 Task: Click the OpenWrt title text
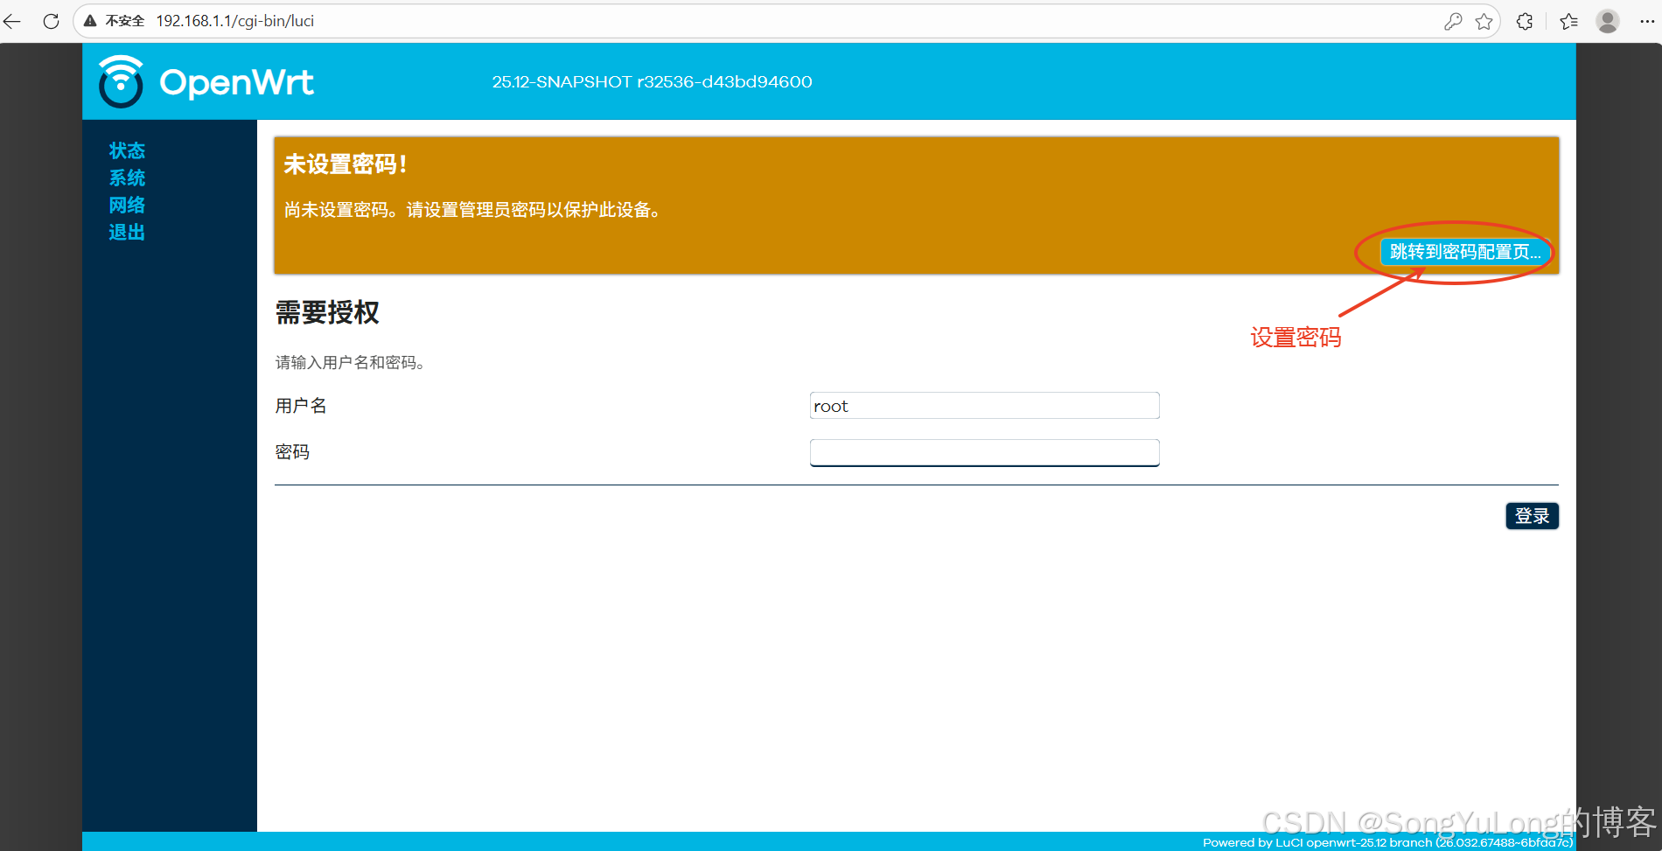pos(236,83)
